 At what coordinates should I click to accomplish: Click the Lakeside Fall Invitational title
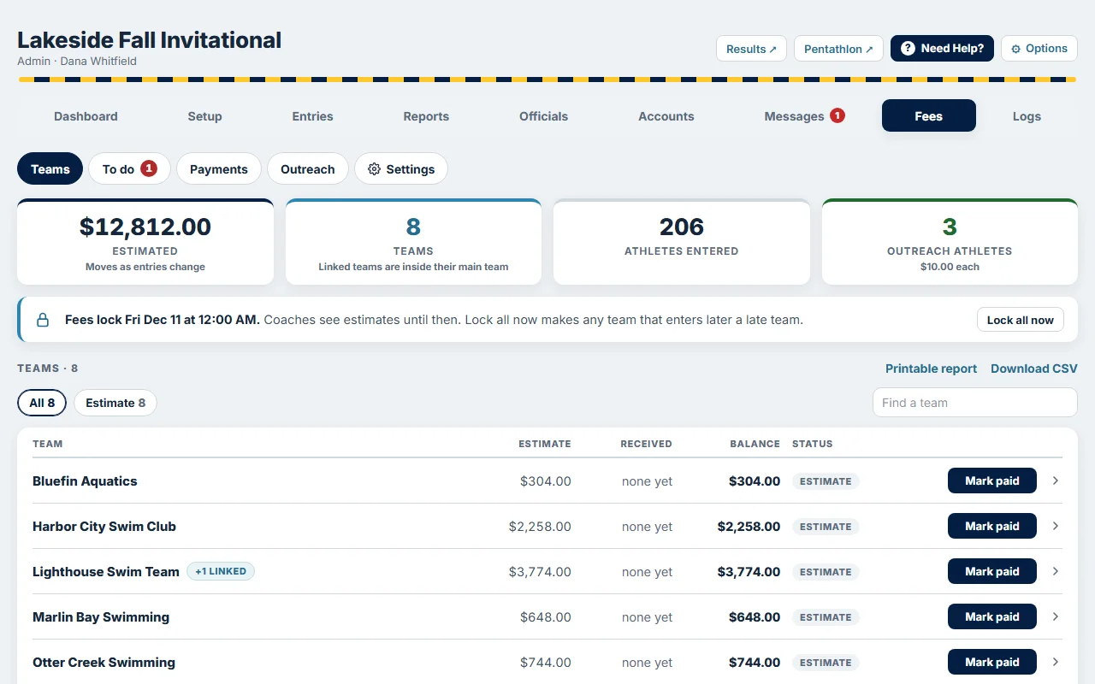149,40
